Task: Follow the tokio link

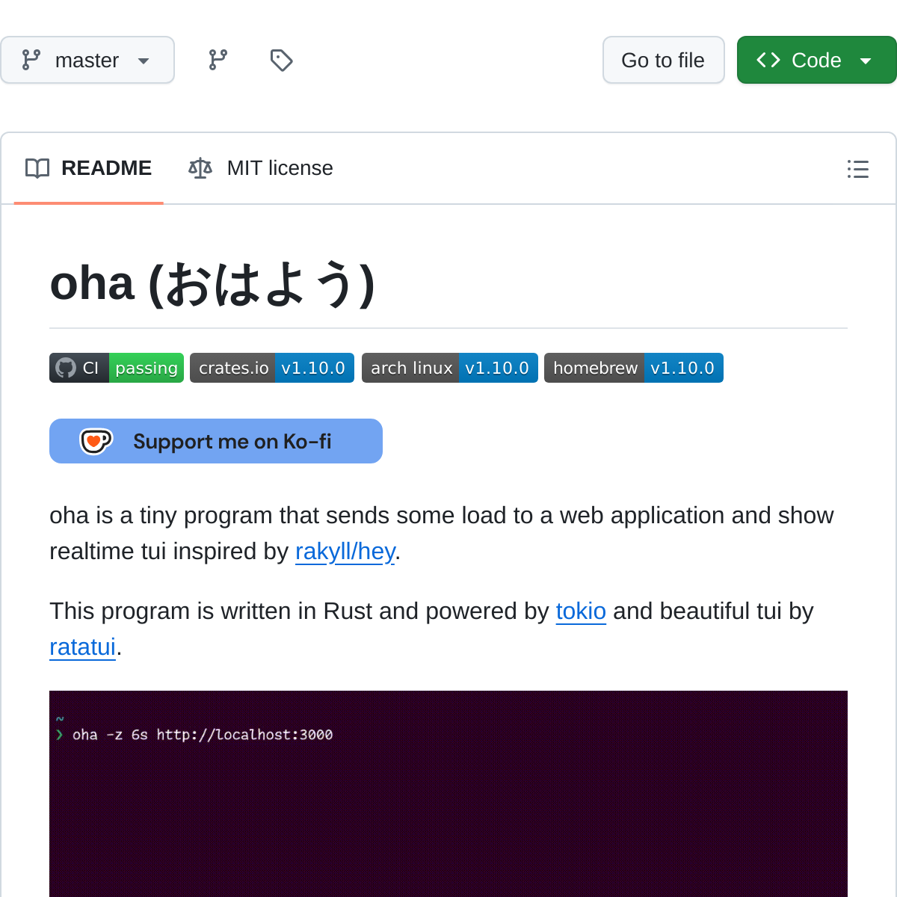Action: [581, 611]
